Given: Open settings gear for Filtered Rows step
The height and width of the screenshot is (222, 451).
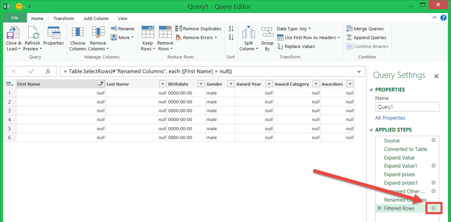Looking at the screenshot, I should 433,208.
